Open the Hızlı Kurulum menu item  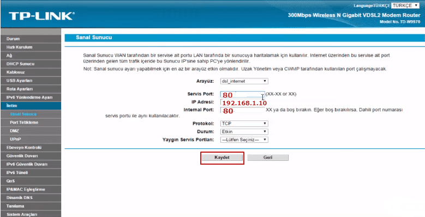pyautogui.click(x=31, y=47)
